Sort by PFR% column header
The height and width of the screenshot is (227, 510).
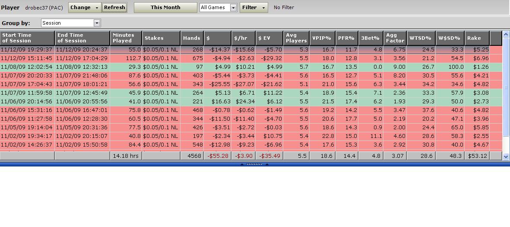[x=347, y=38]
